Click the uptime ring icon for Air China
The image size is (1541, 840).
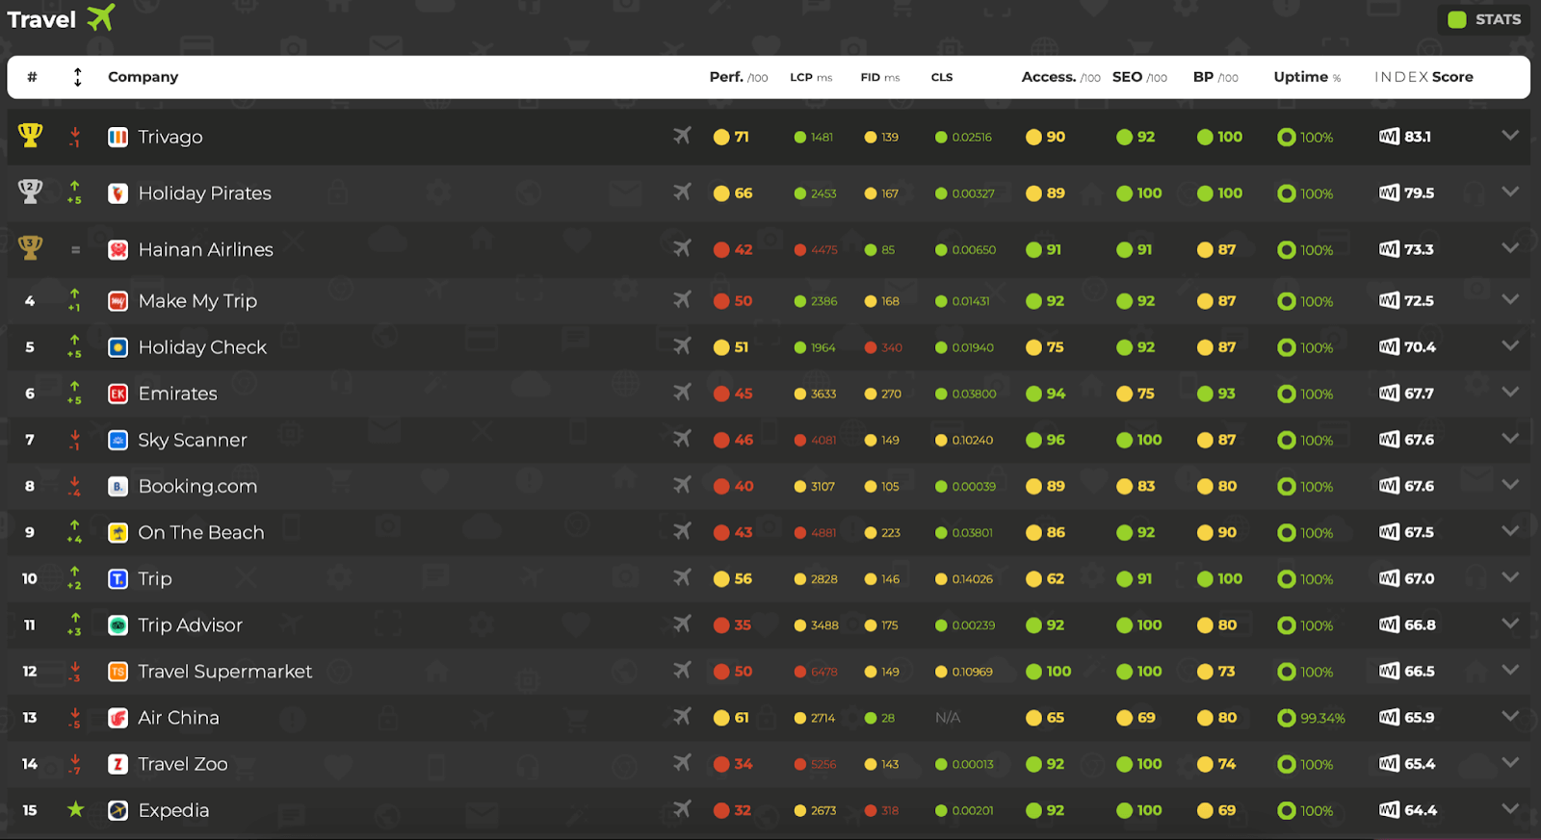(x=1286, y=718)
